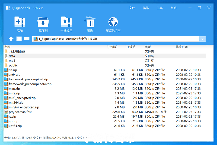
Task: Click map.zip date 2021-02-23 17:33
Action: (x=188, y=88)
